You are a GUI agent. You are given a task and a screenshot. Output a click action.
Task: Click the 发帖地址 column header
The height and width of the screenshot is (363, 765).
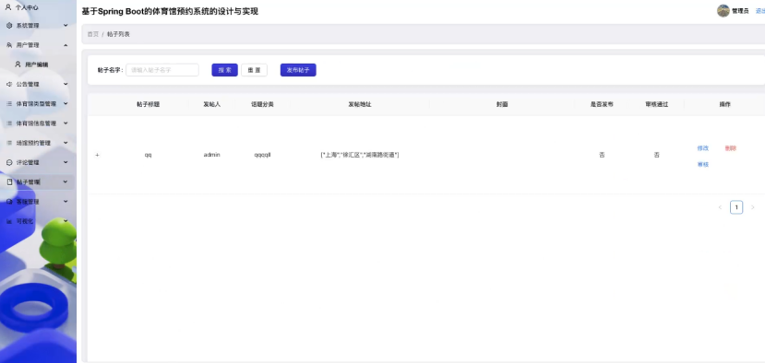pyautogui.click(x=360, y=104)
